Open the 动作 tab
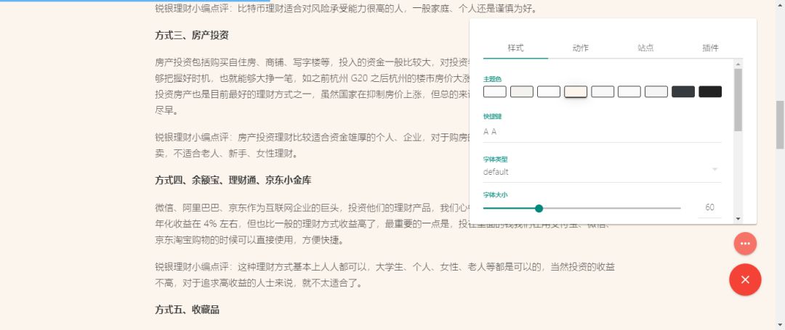785x330 pixels. tap(580, 48)
